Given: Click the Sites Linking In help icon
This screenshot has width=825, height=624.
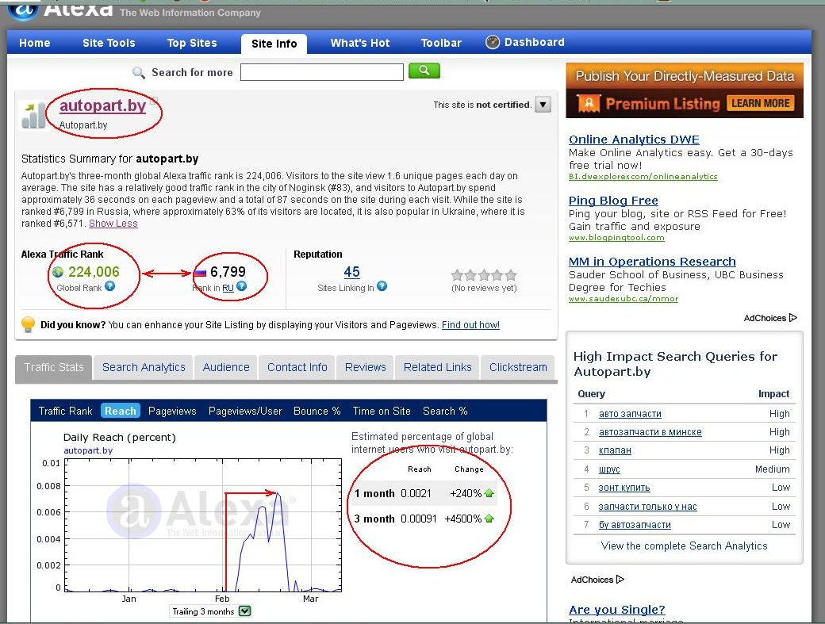Looking at the screenshot, I should click(x=382, y=286).
